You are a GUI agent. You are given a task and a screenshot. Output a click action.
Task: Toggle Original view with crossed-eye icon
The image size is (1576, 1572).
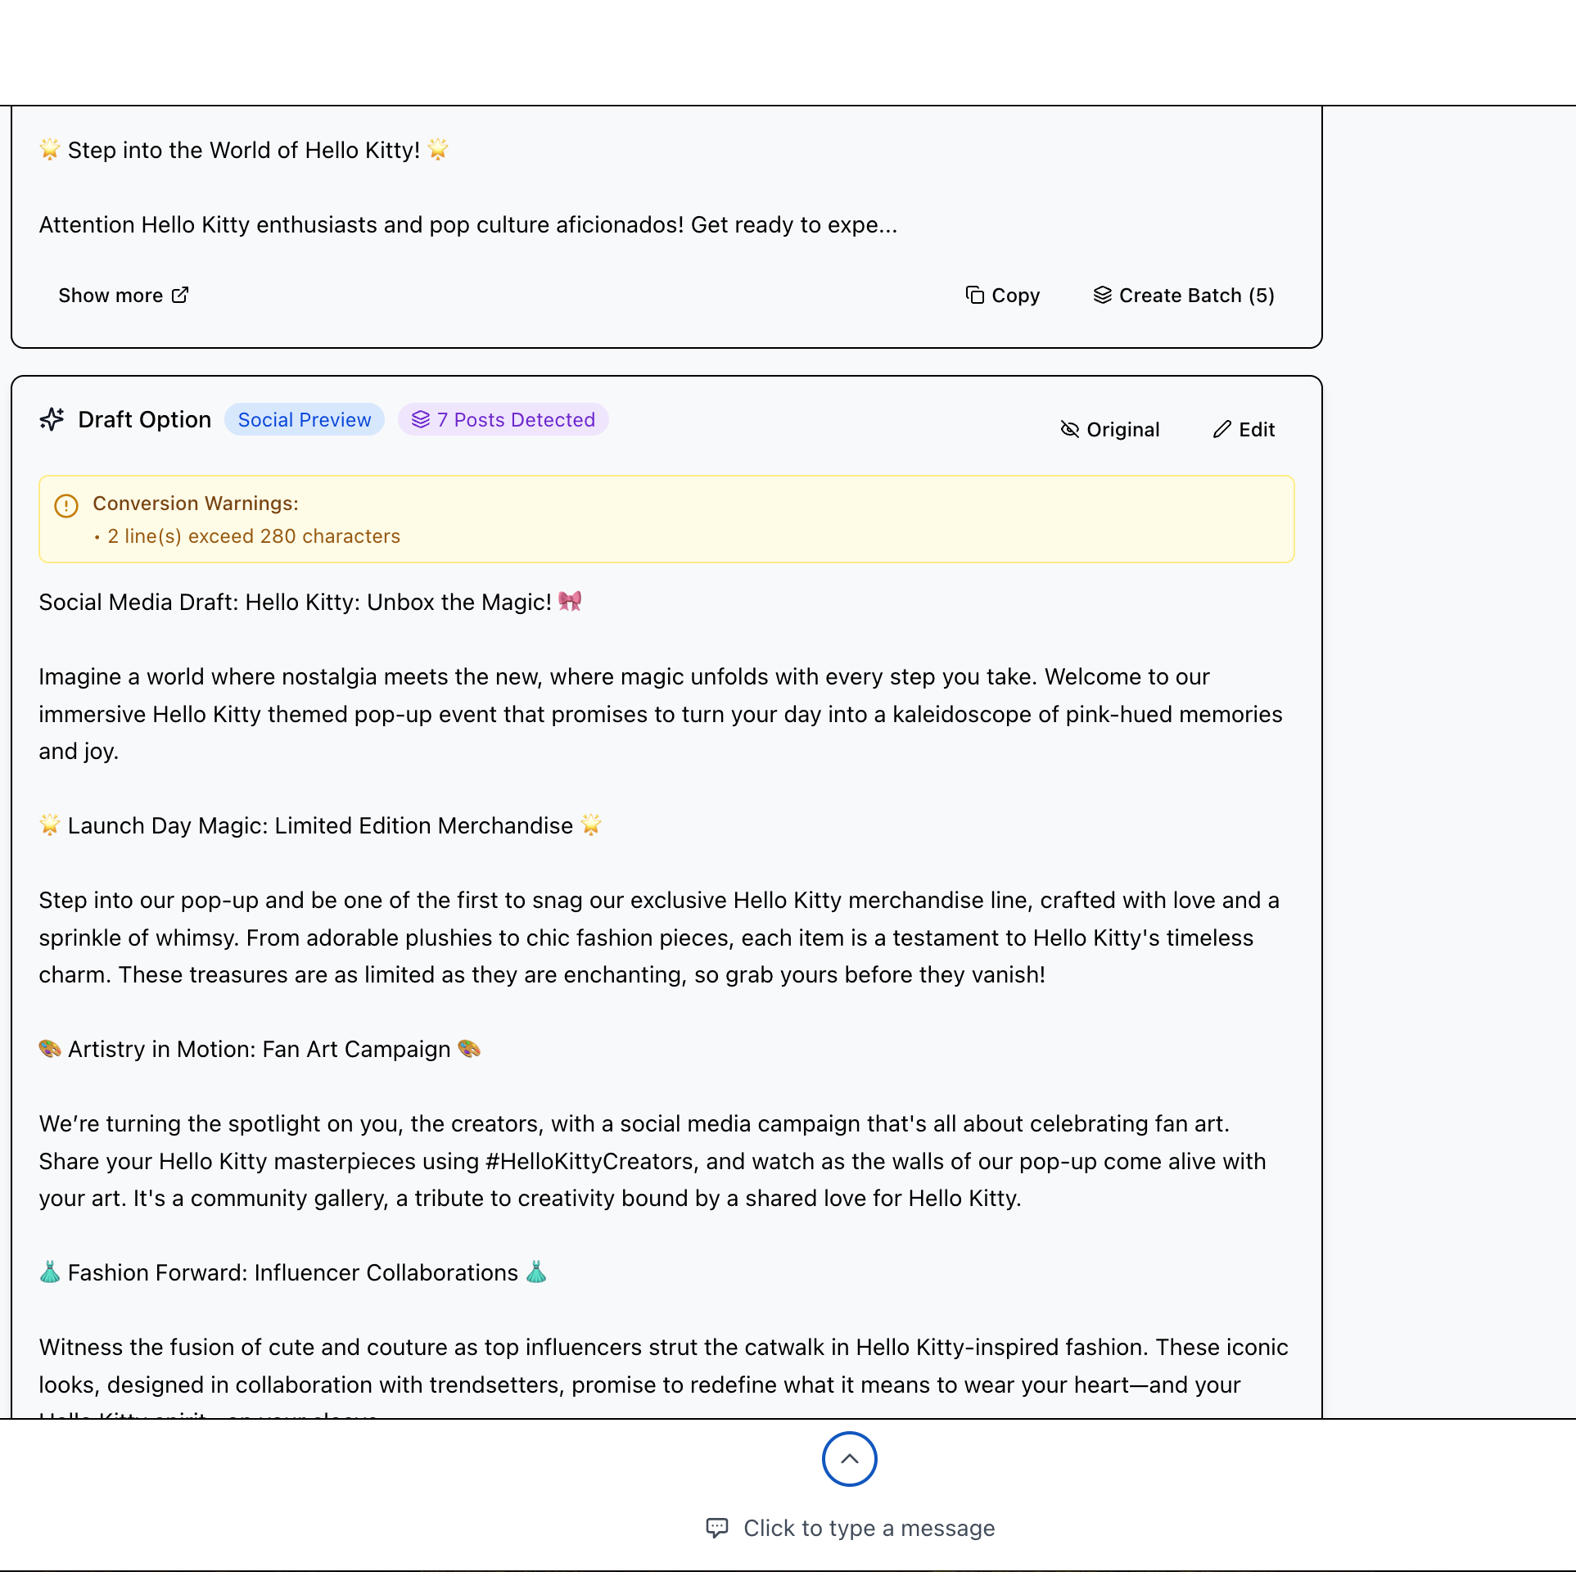click(x=1109, y=429)
